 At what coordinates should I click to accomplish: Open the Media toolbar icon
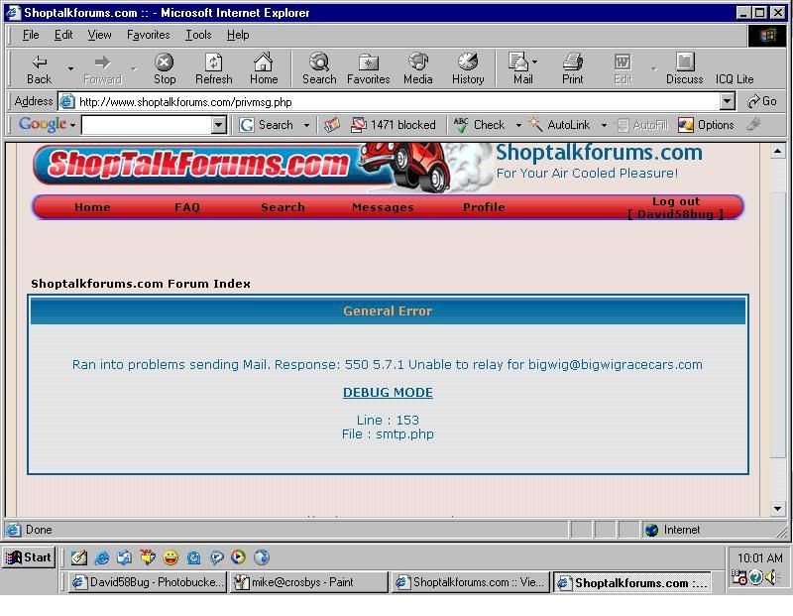point(417,63)
